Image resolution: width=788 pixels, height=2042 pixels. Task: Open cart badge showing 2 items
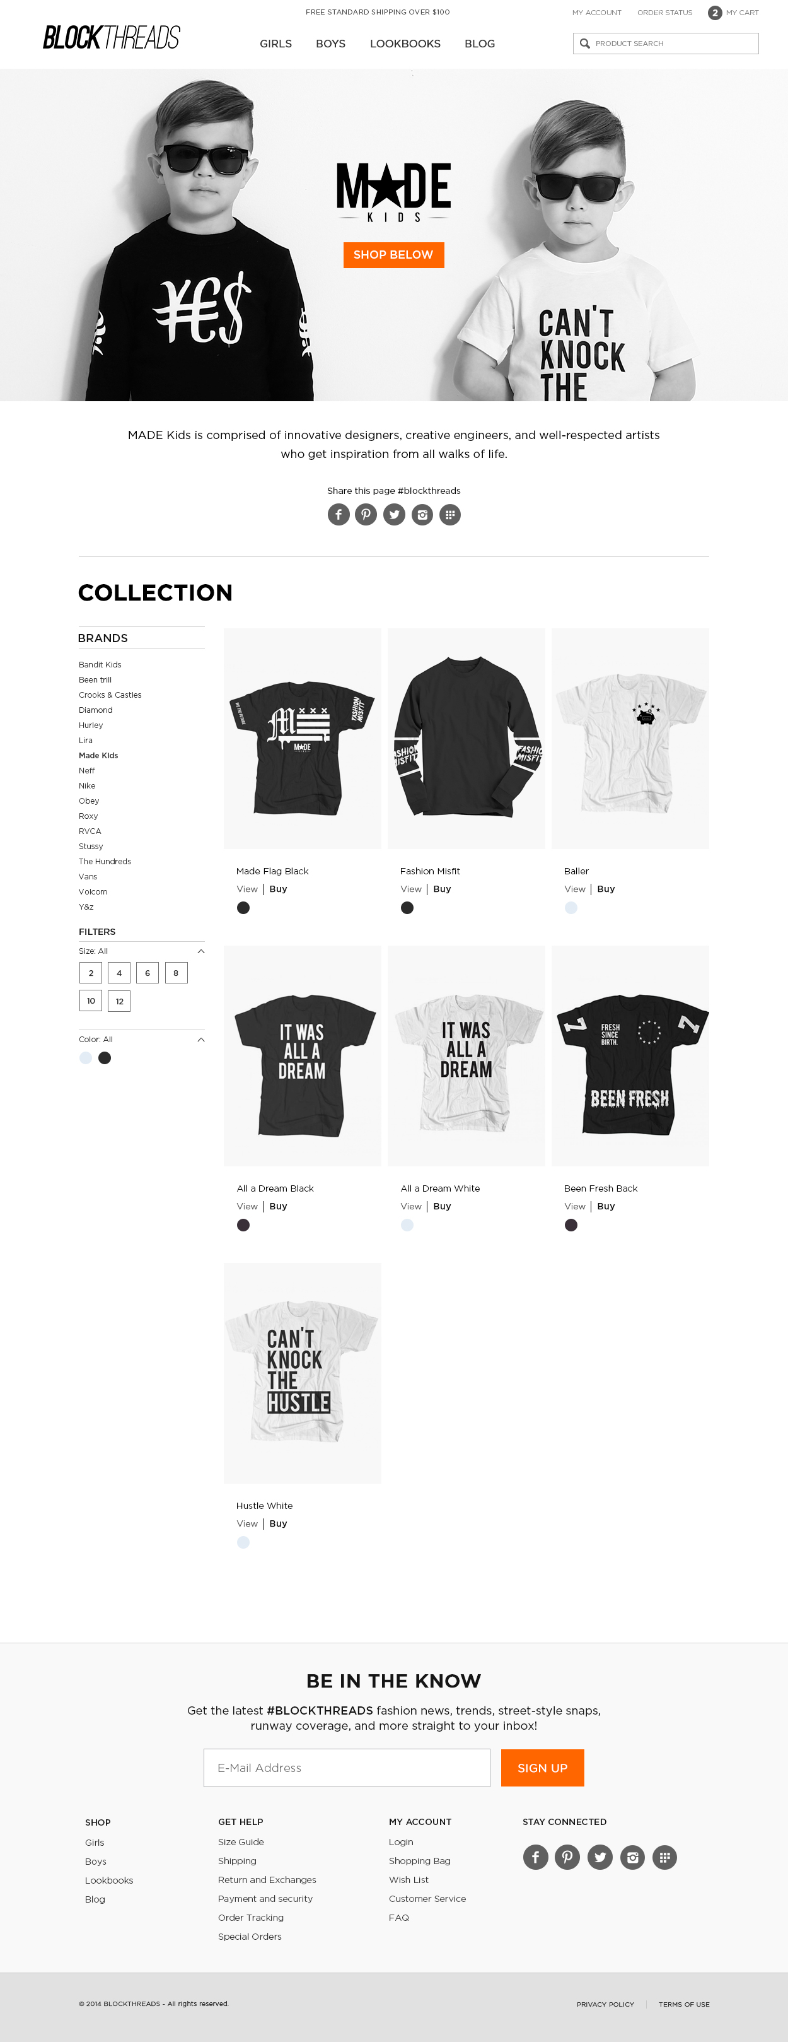714,13
